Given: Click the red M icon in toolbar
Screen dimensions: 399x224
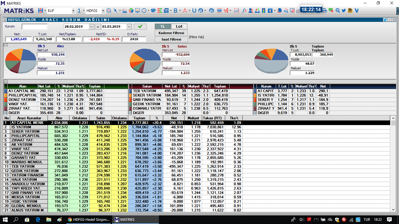Looking at the screenshot, I should [x=226, y=10].
